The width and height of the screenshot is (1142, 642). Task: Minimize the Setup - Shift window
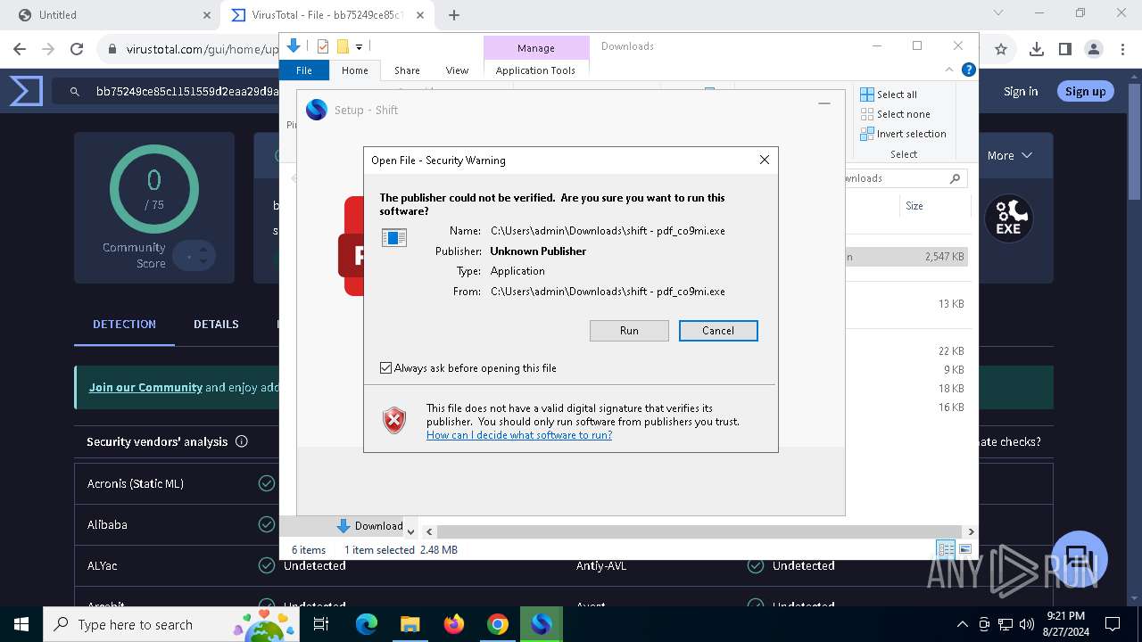point(824,103)
